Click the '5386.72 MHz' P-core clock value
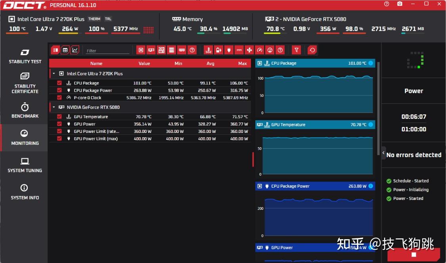Screen dimensions: 446x263 [139, 98]
